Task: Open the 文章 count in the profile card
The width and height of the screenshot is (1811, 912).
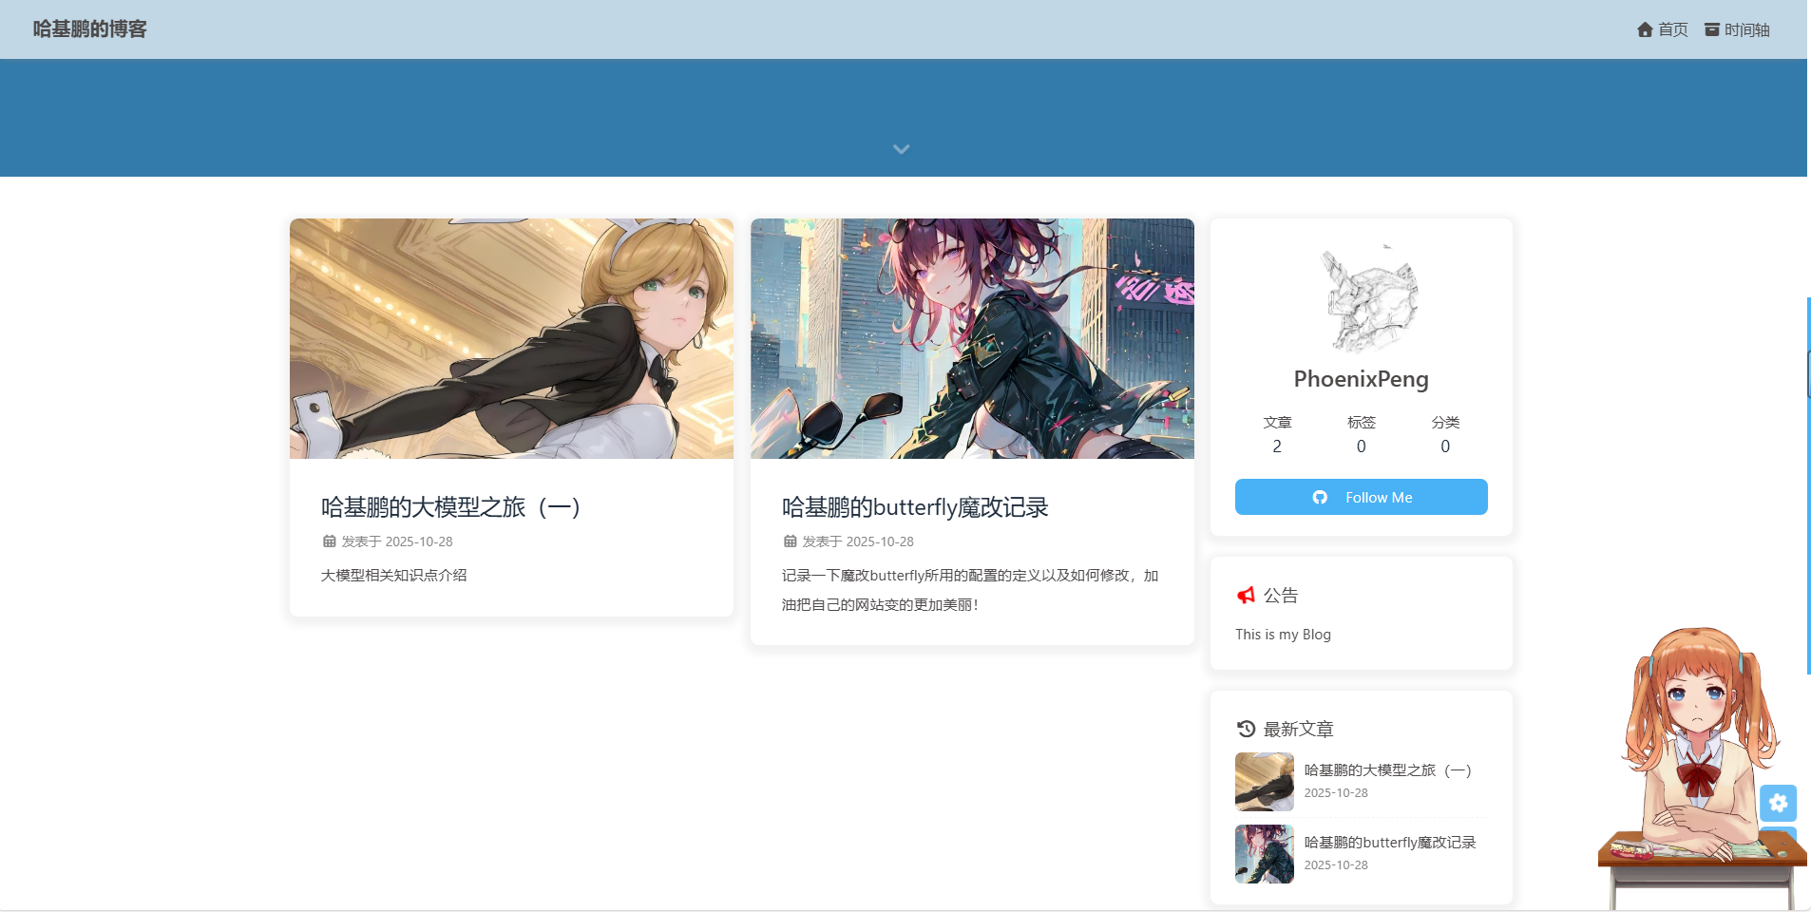Action: [1277, 434]
